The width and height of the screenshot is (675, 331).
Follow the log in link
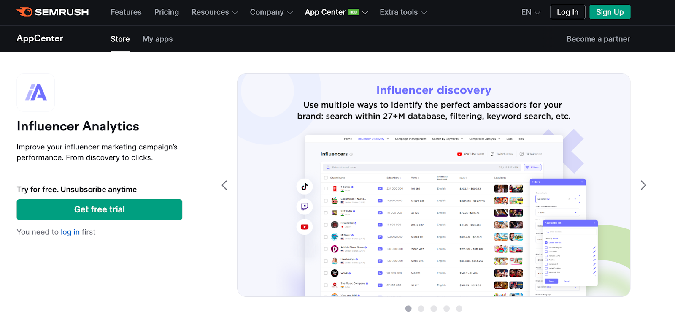(70, 232)
